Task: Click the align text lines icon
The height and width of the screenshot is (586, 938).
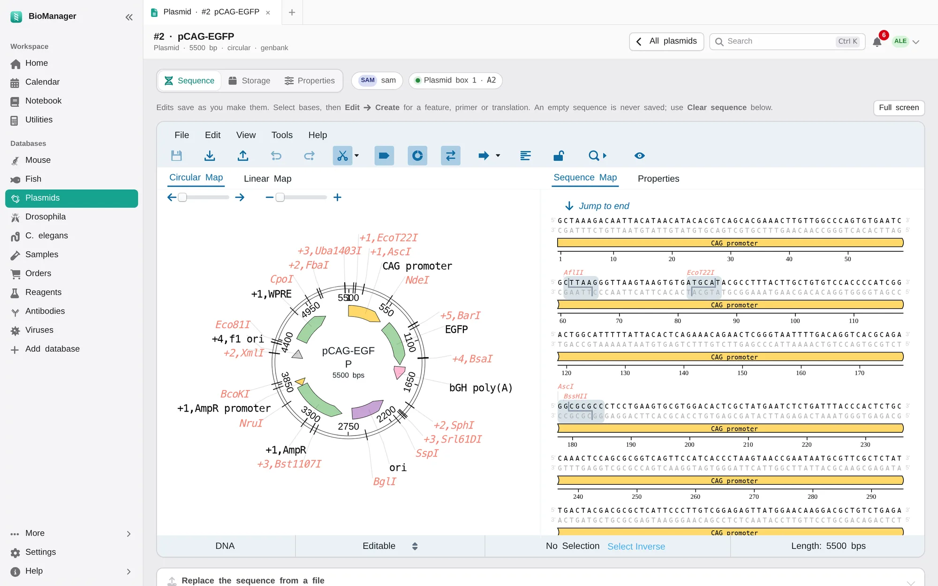Action: point(526,156)
